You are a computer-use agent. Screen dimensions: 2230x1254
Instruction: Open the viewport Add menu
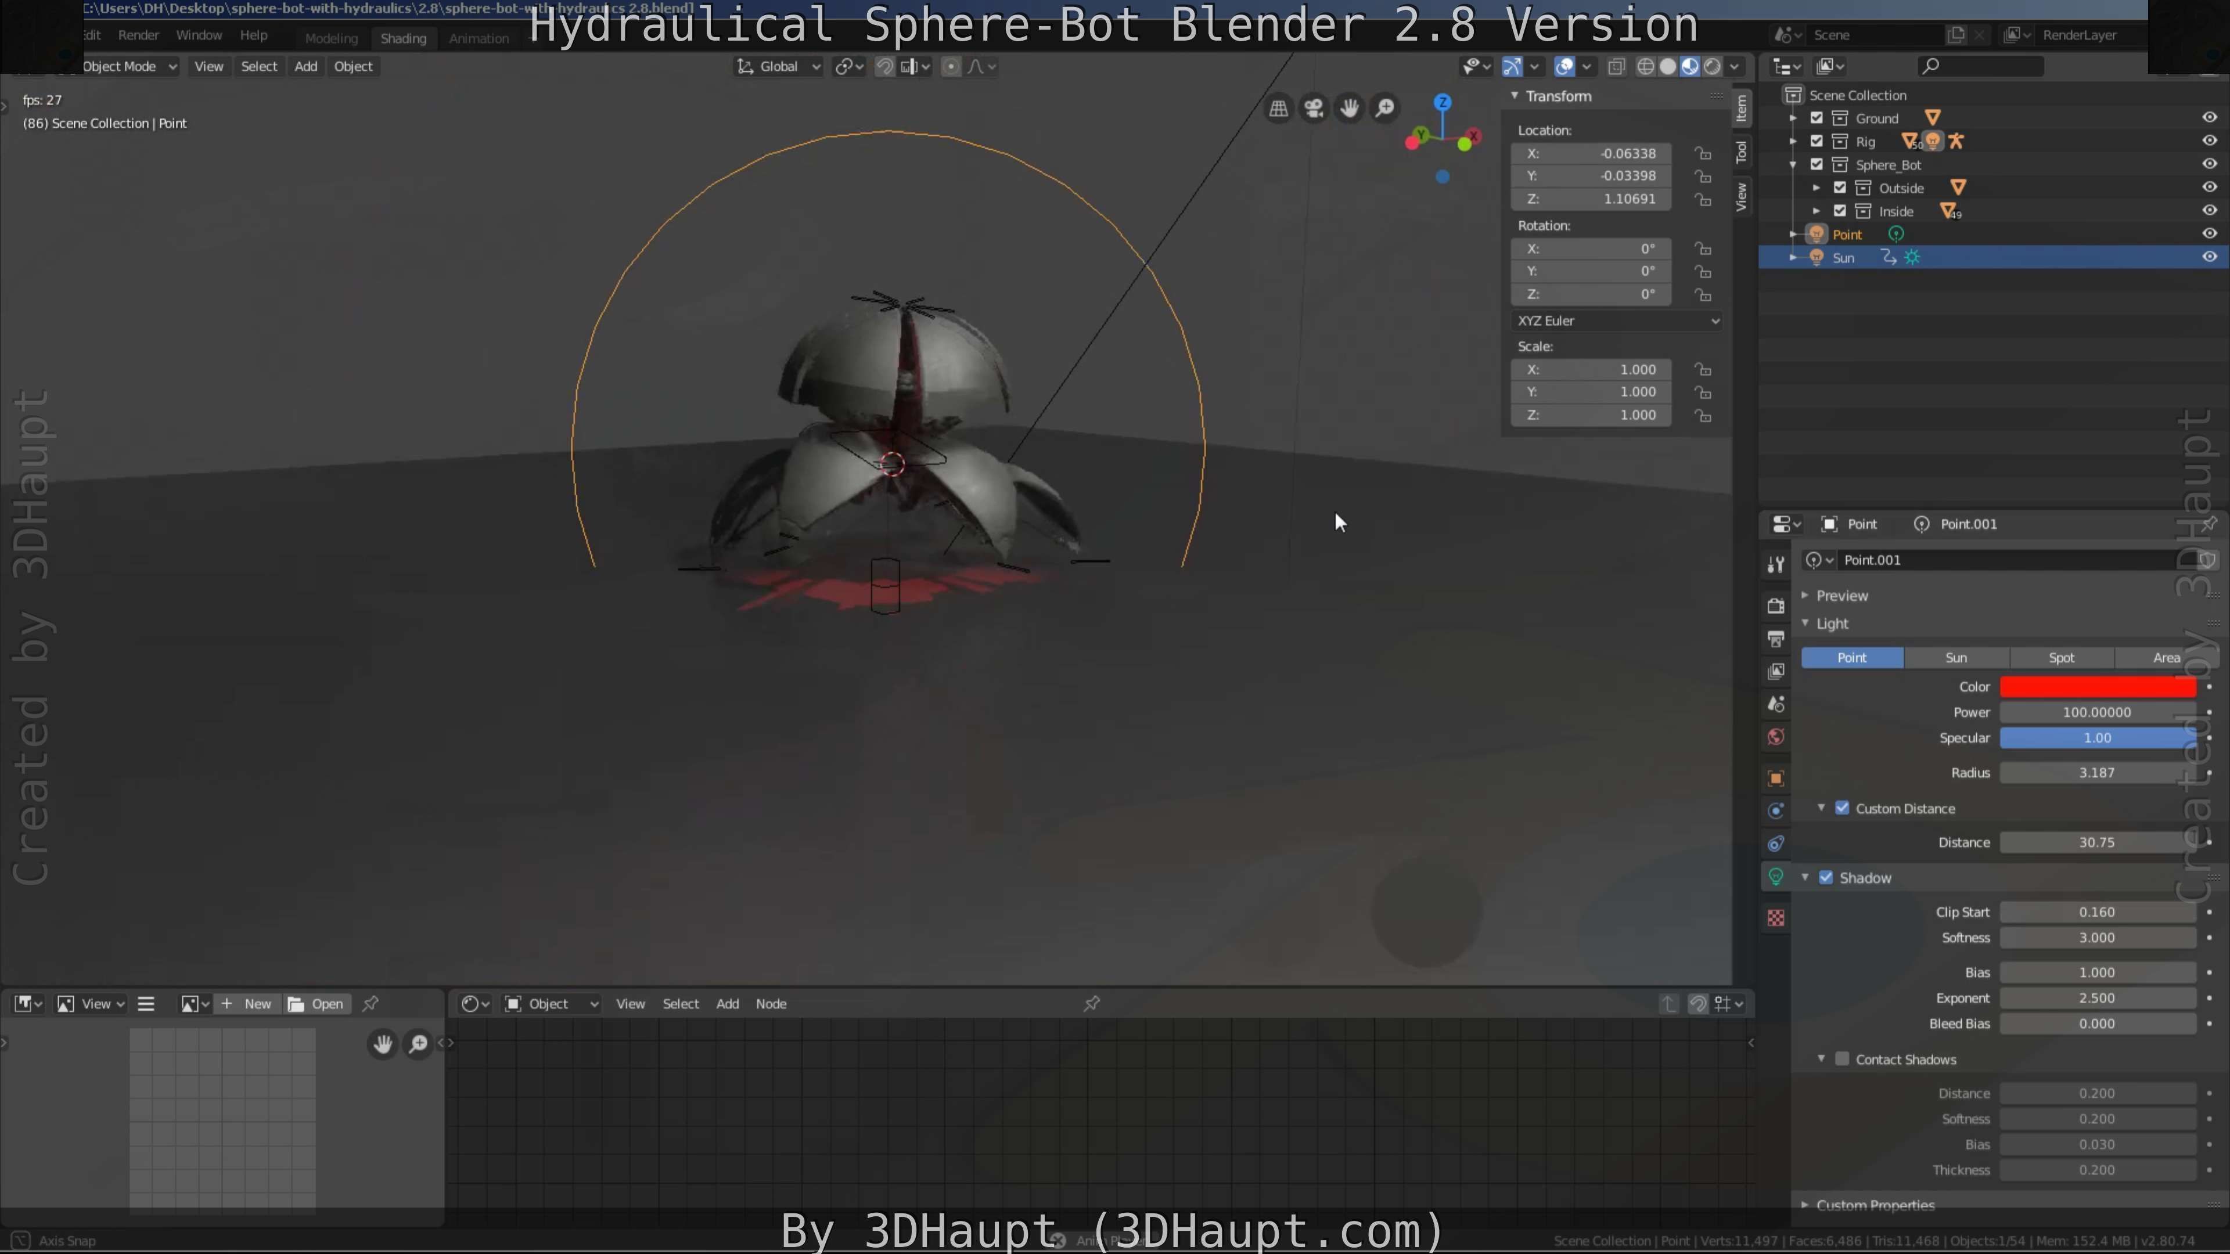point(305,67)
